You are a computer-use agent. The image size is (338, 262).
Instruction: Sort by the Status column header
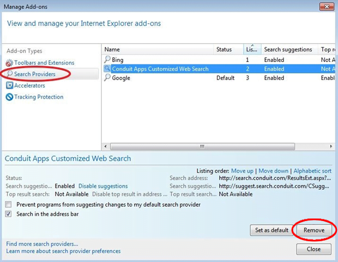click(228, 50)
